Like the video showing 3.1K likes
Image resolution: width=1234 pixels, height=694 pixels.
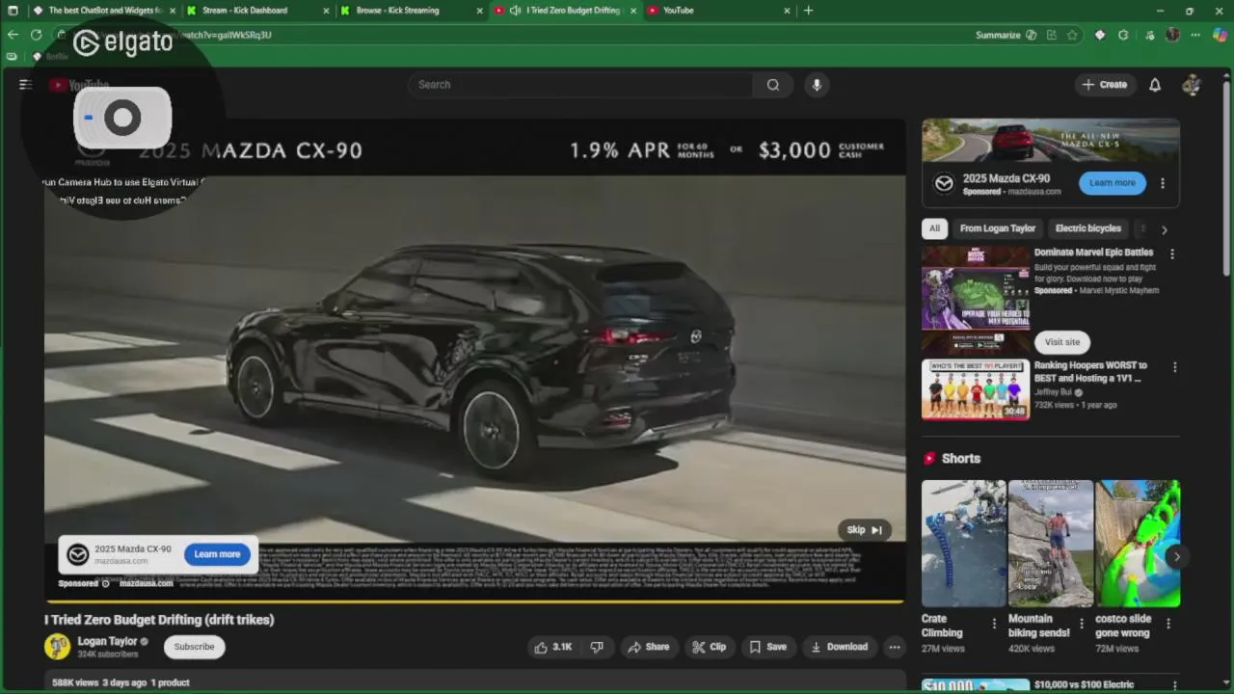(x=553, y=647)
